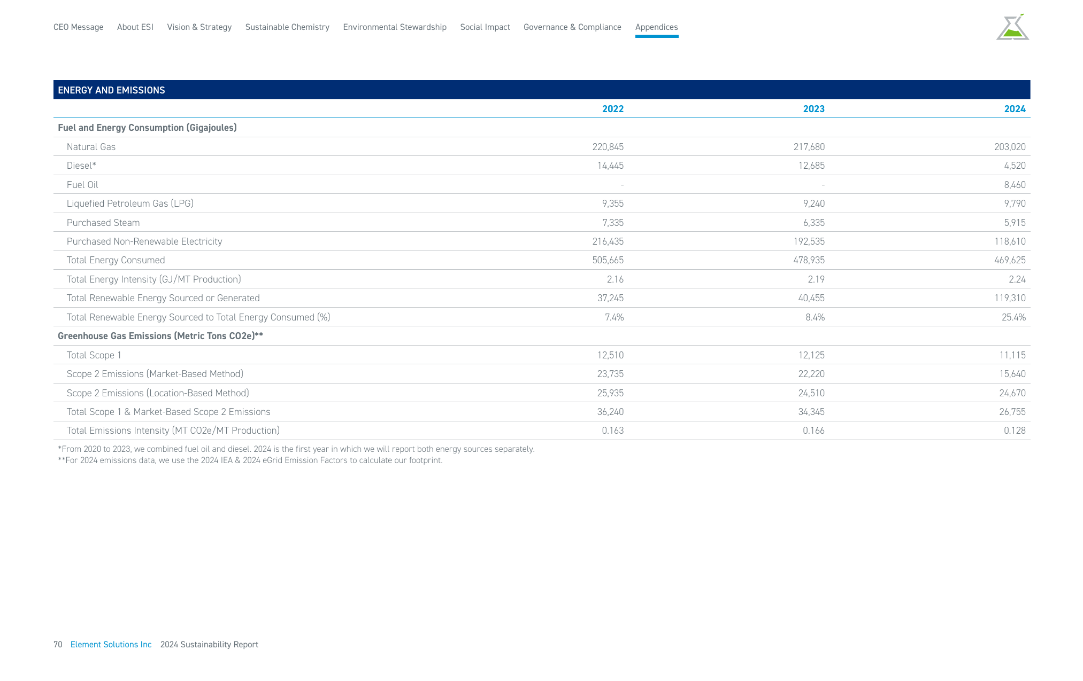This screenshot has width=1083, height=681.
Task: Click the 2022 column header
Action: [613, 109]
